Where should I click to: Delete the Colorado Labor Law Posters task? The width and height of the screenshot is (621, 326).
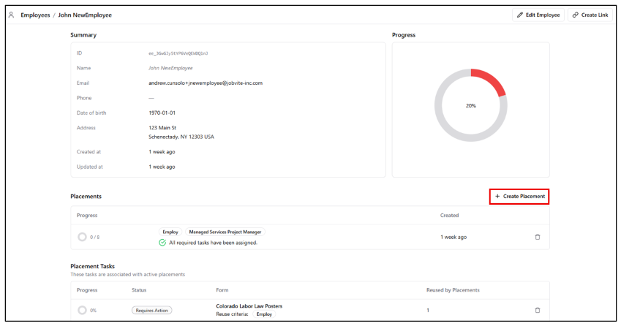coord(538,310)
